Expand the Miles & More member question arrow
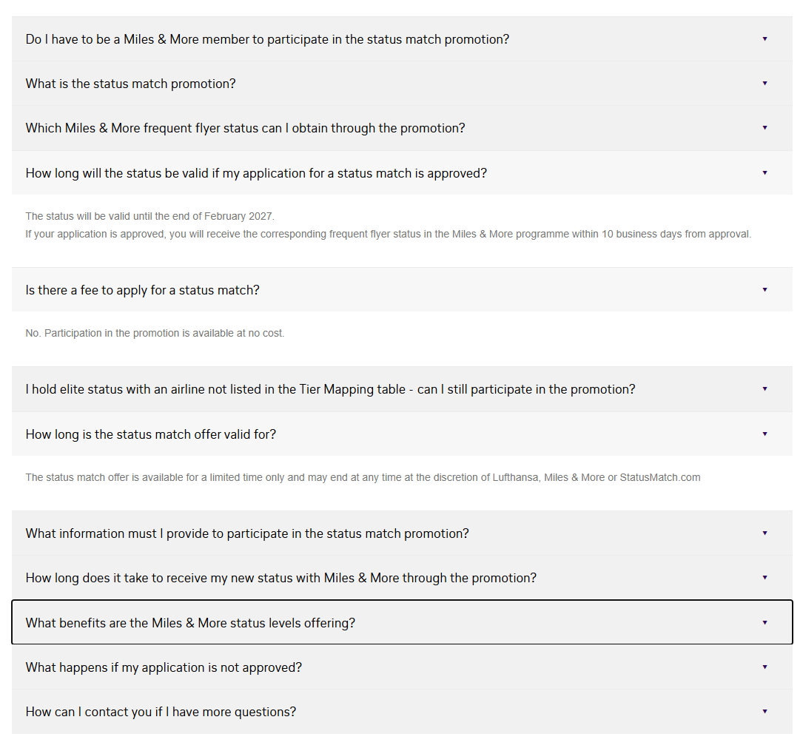 pyautogui.click(x=765, y=38)
